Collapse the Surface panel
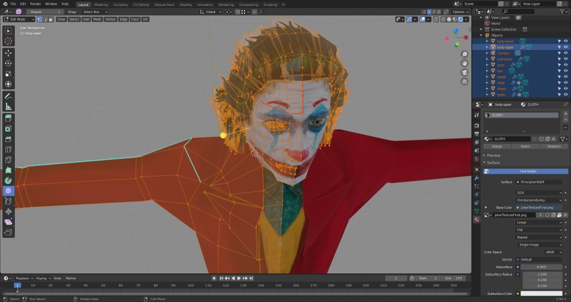Viewport: 571px width, 302px height. pos(493,163)
